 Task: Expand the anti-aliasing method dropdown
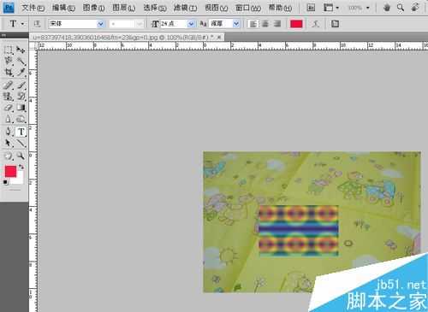(x=236, y=24)
